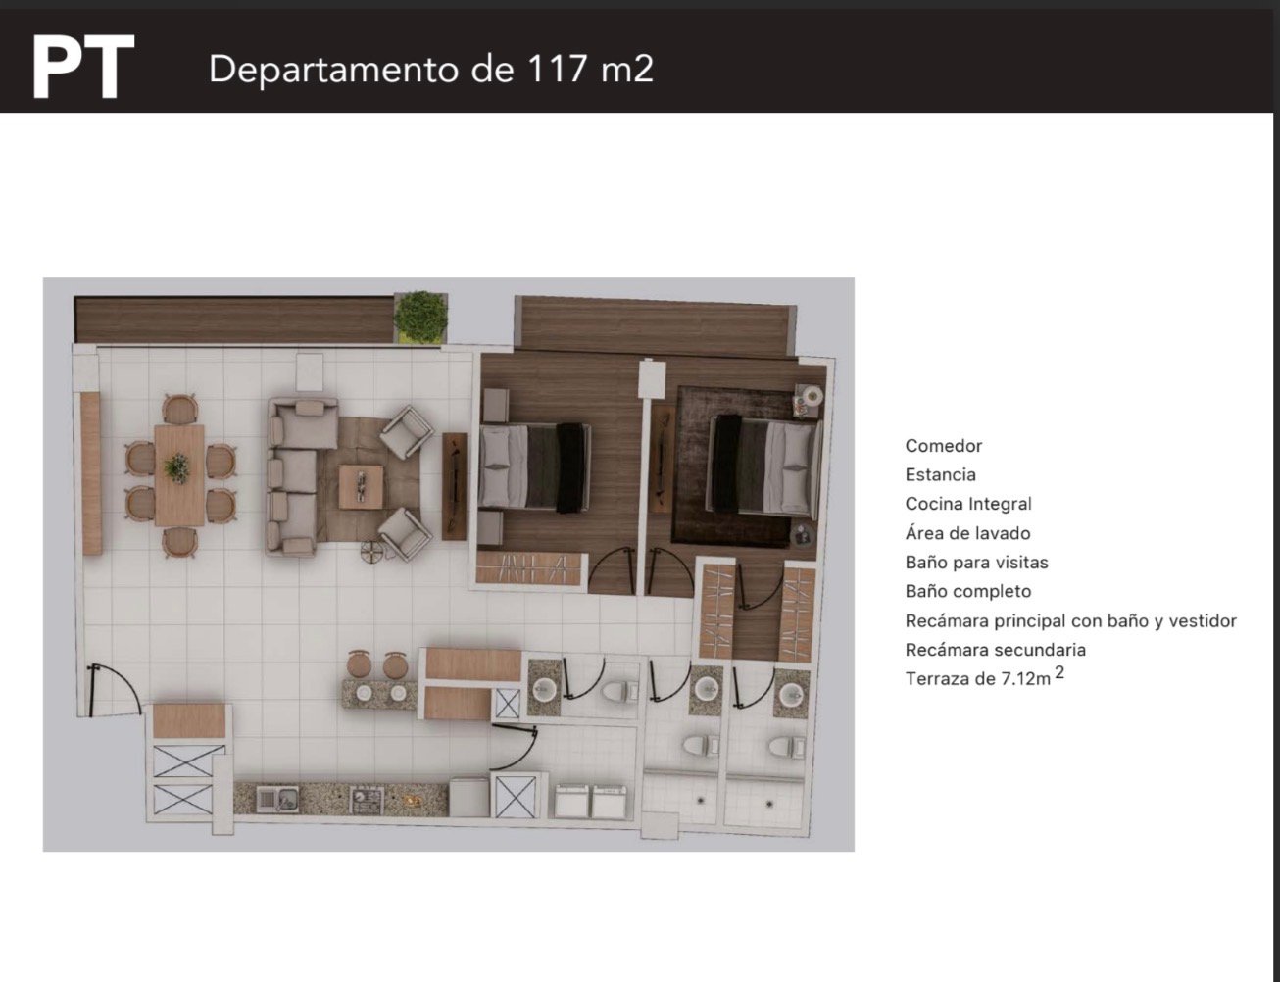Select the dining table with plant centerpiece
The width and height of the screenshot is (1280, 982).
pyautogui.click(x=179, y=474)
